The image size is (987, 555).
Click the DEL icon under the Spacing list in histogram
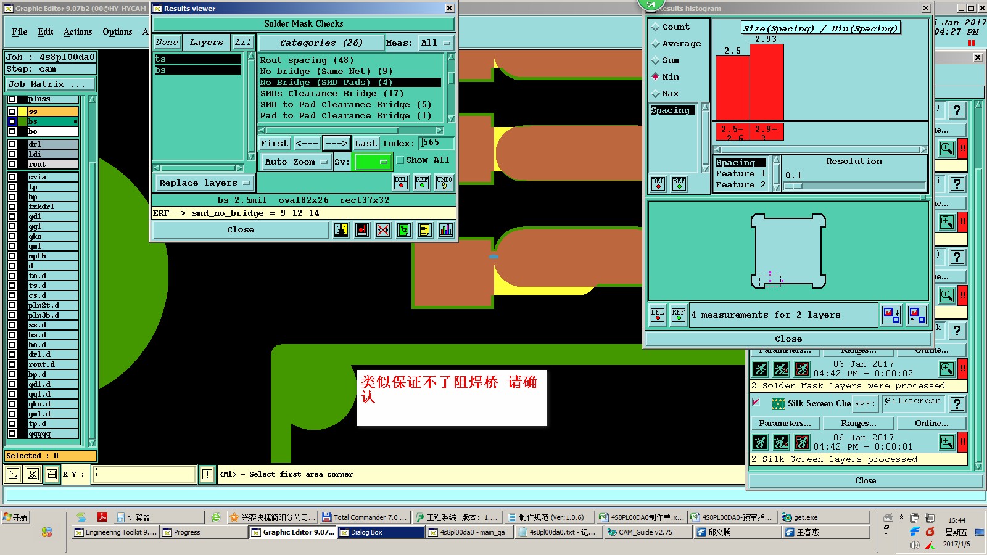pos(658,184)
